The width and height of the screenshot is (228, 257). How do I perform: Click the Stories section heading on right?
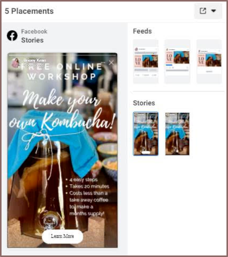pyautogui.click(x=144, y=103)
